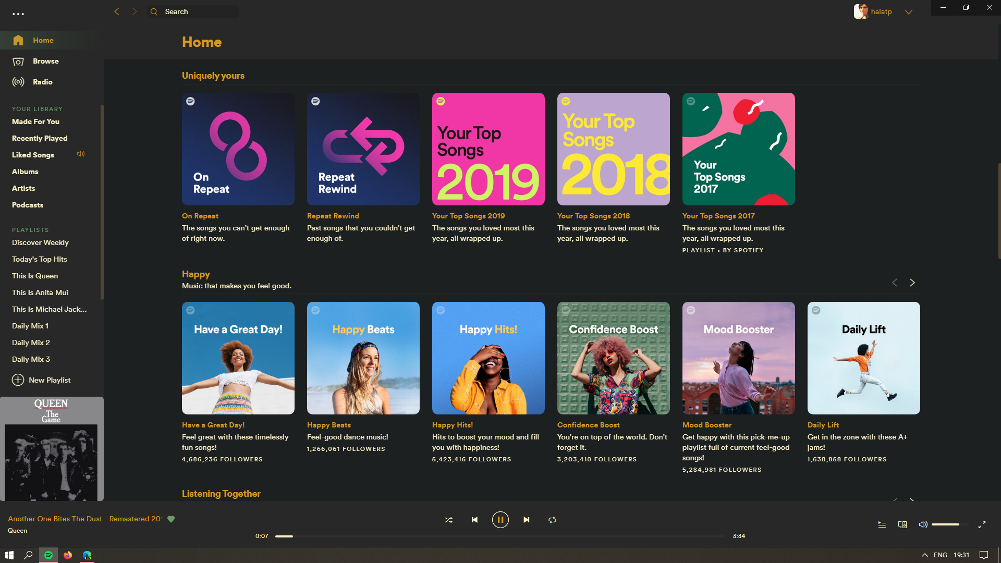
Task: Open Artists in Your Library
Action: pos(23,188)
